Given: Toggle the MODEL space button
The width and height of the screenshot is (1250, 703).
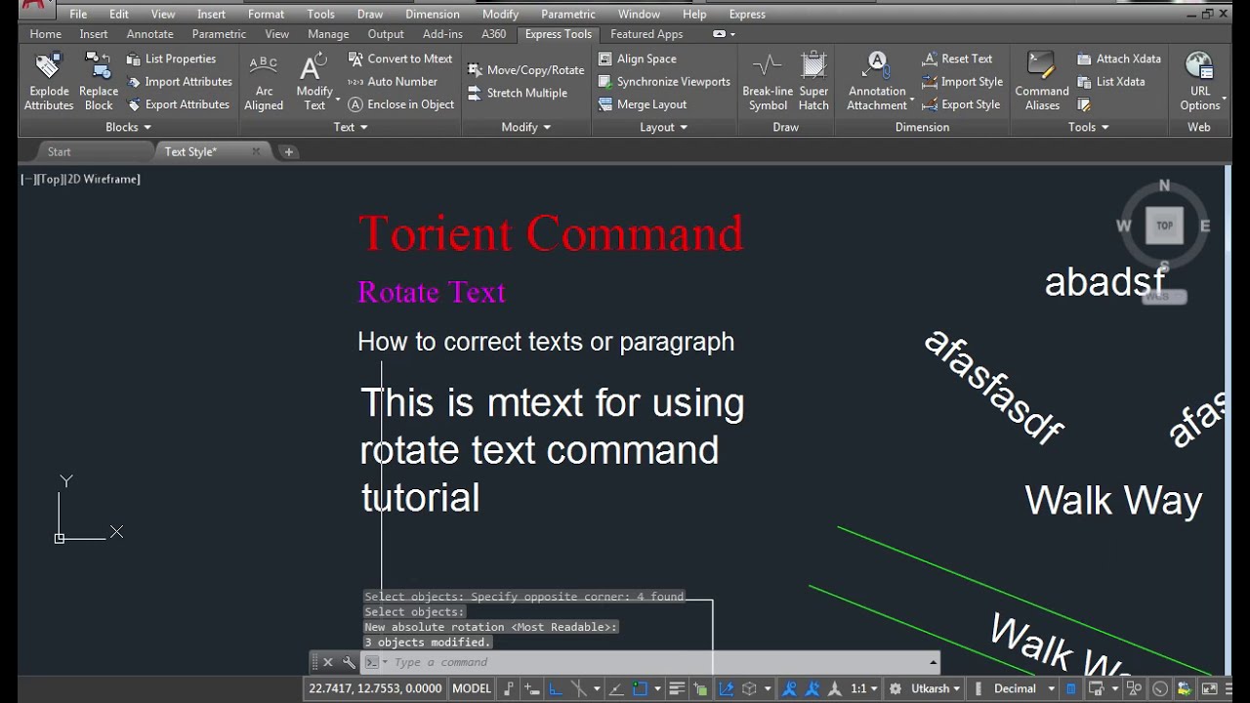Looking at the screenshot, I should [472, 688].
